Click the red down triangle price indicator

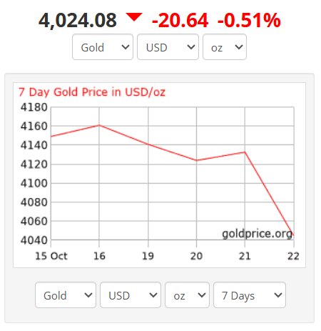[x=134, y=17]
